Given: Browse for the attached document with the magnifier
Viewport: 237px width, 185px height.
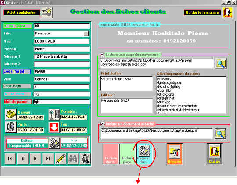Looking at the screenshot, I should [220, 133].
